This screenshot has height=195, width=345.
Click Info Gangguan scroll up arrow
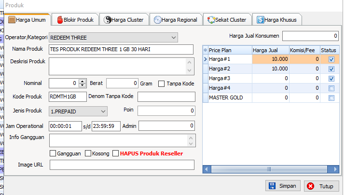pyautogui.click(x=191, y=138)
